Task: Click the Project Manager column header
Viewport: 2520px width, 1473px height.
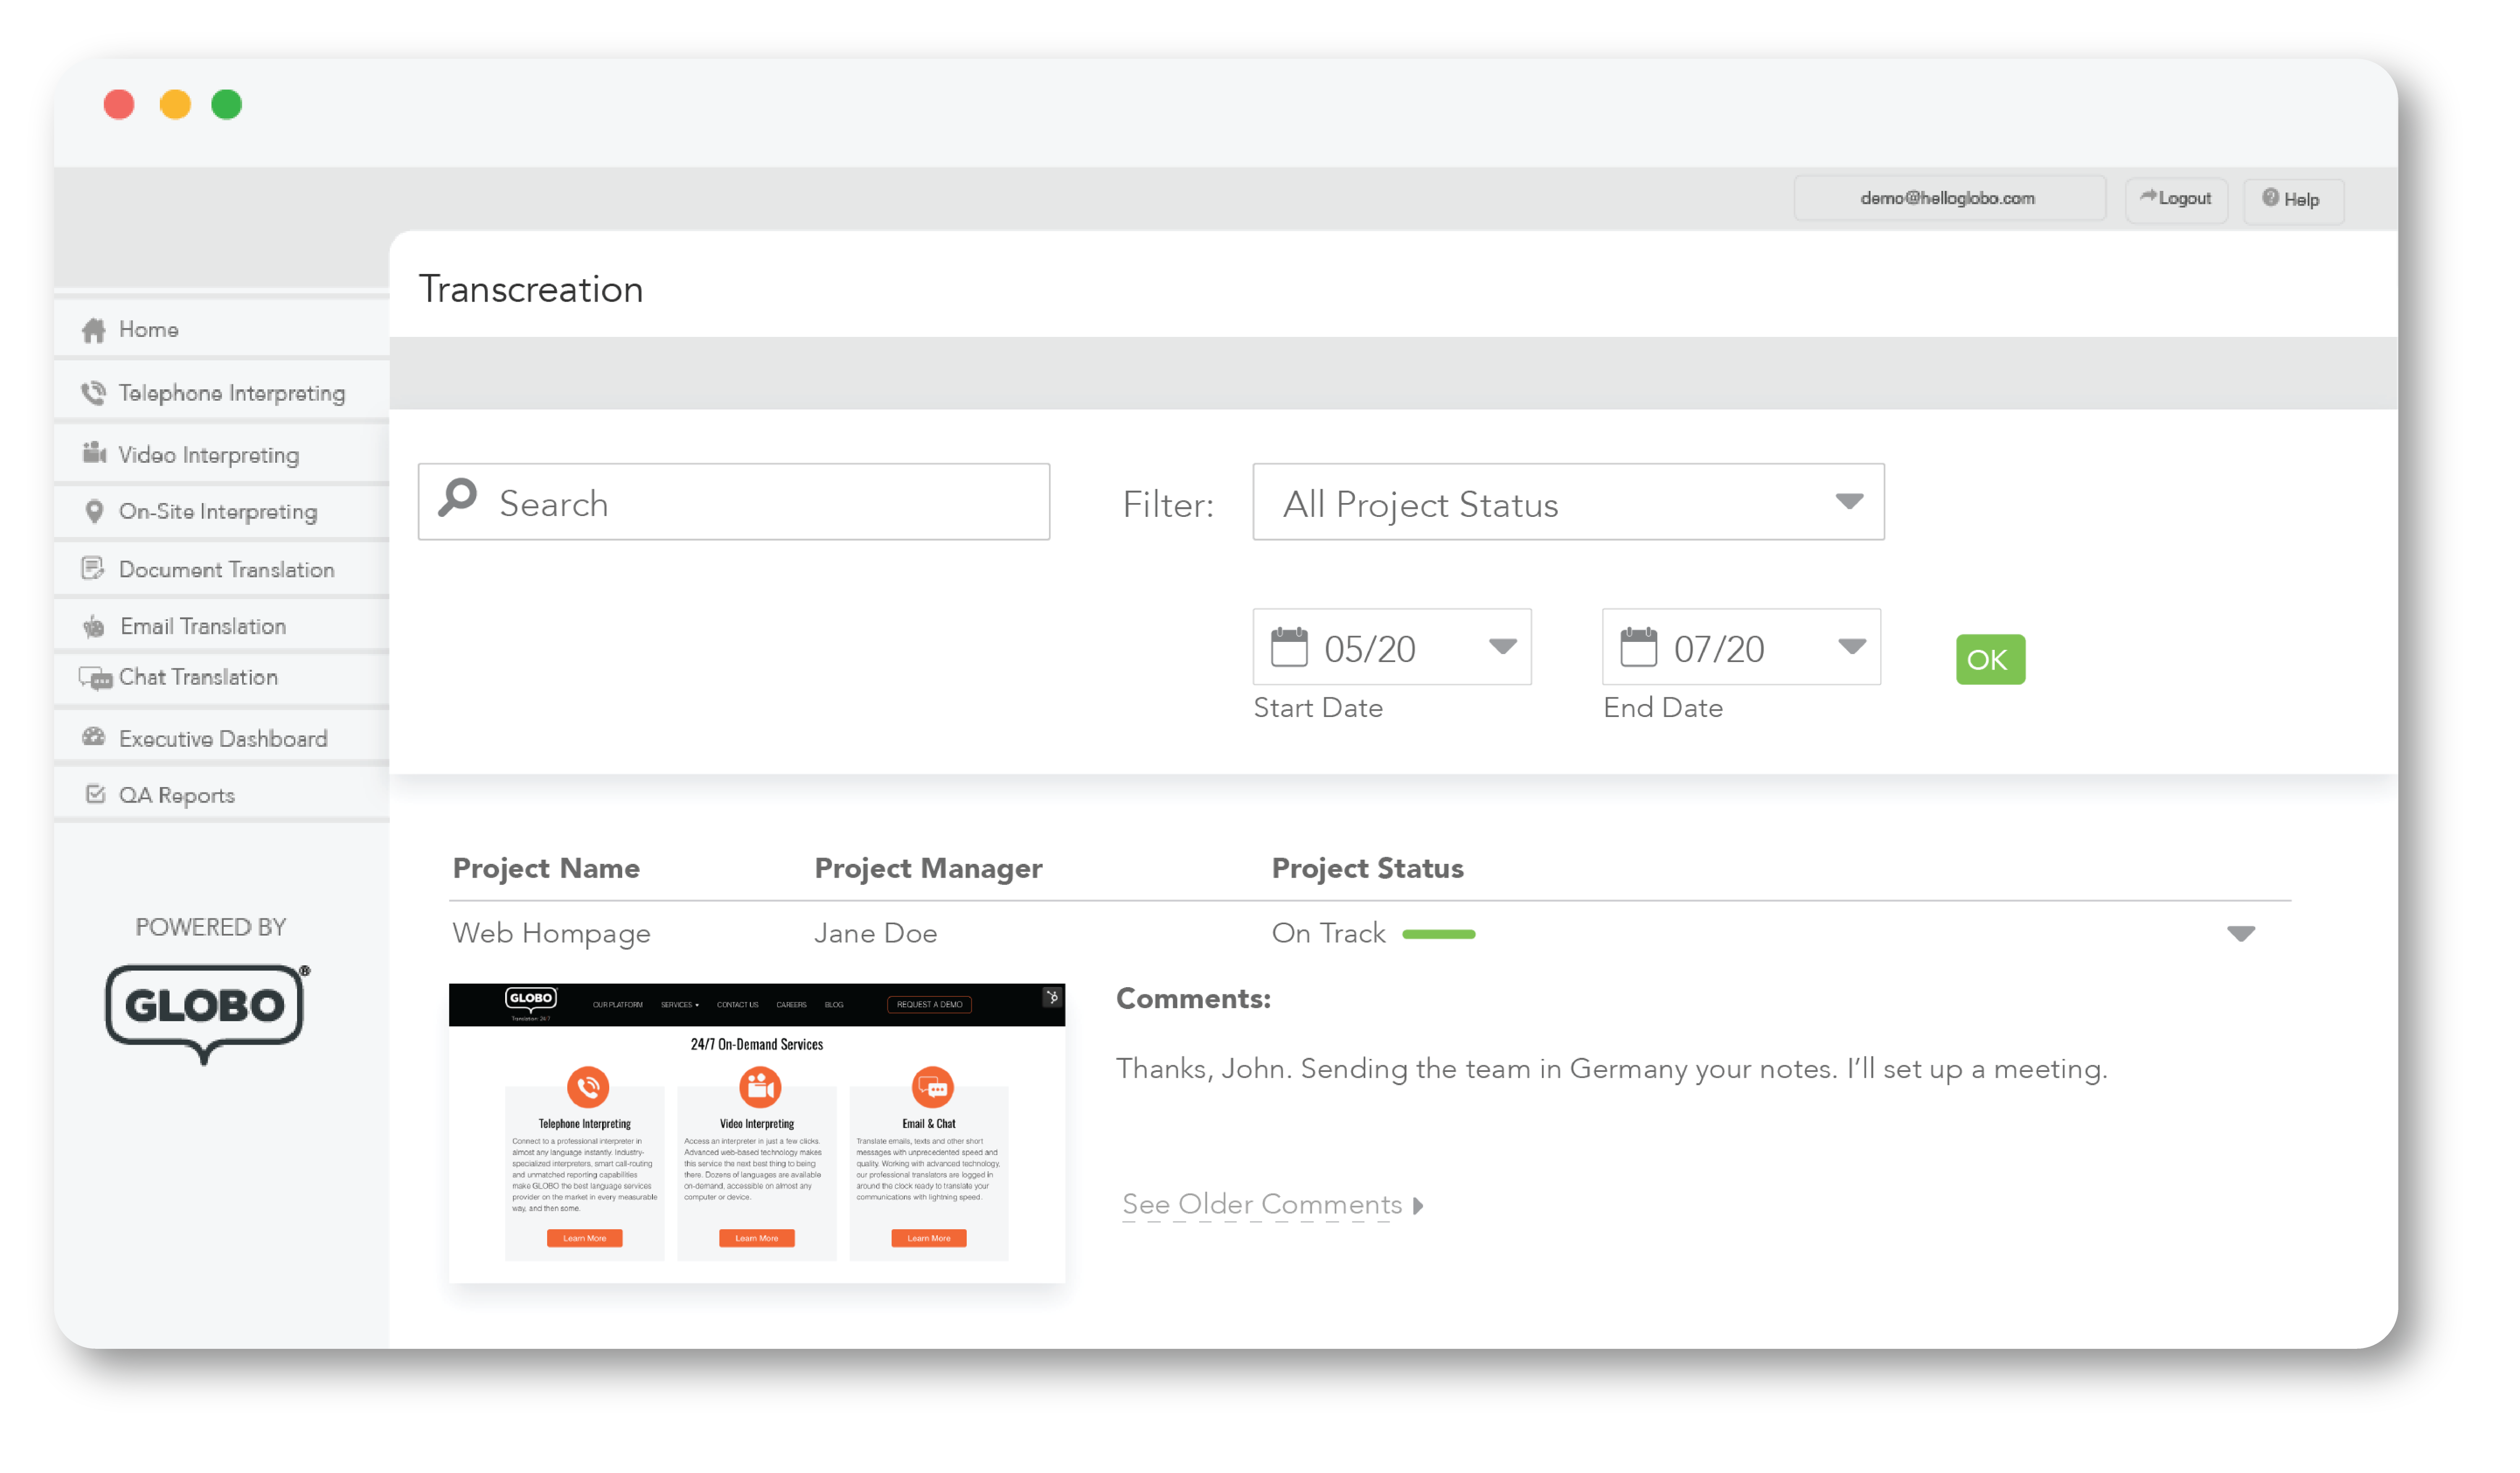Action: tap(929, 868)
